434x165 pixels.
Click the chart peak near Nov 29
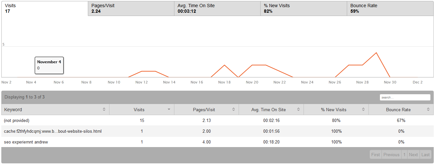pos(376,53)
